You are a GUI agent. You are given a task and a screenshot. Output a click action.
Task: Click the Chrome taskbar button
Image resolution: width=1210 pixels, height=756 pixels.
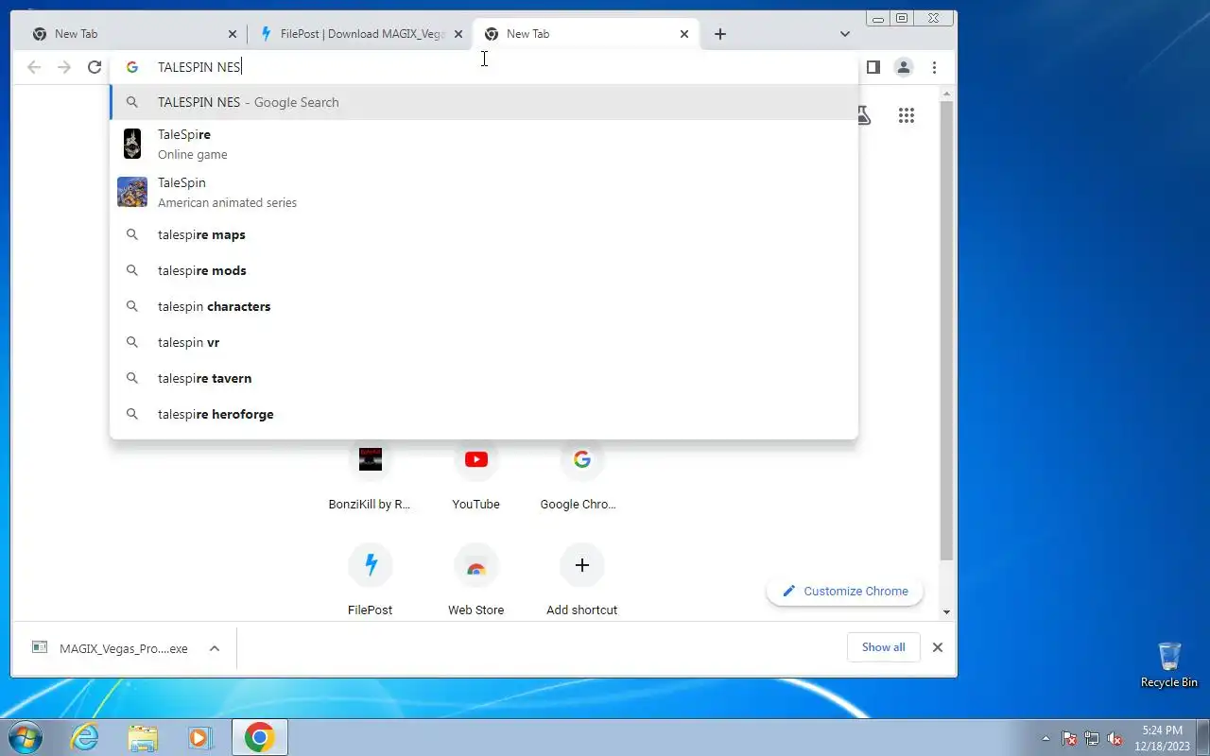coord(259,737)
